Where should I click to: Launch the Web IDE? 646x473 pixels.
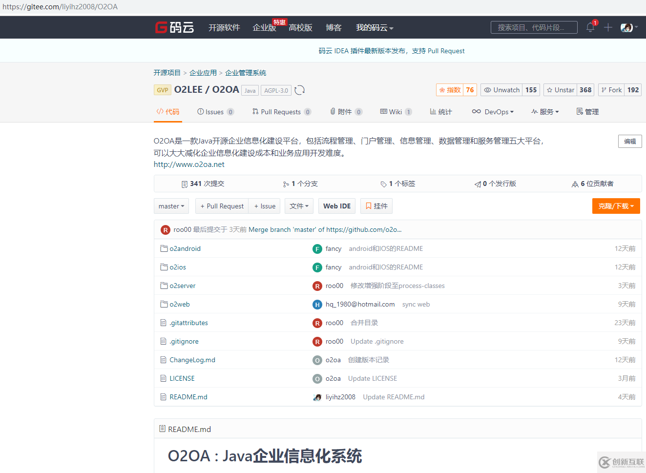[337, 206]
